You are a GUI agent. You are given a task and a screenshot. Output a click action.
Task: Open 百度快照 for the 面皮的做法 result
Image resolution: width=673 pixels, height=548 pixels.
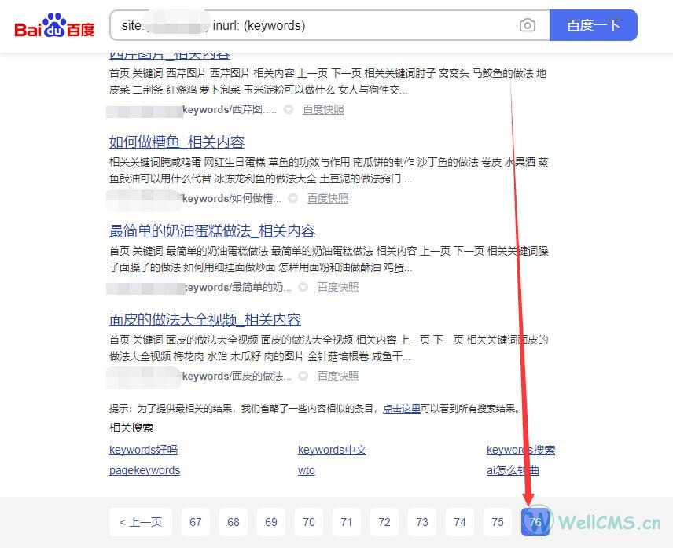(338, 377)
